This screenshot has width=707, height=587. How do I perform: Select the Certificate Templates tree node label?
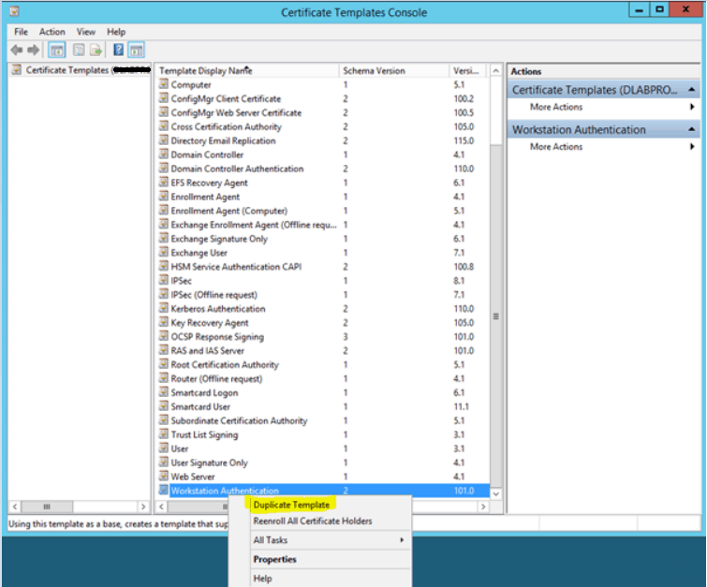87,70
